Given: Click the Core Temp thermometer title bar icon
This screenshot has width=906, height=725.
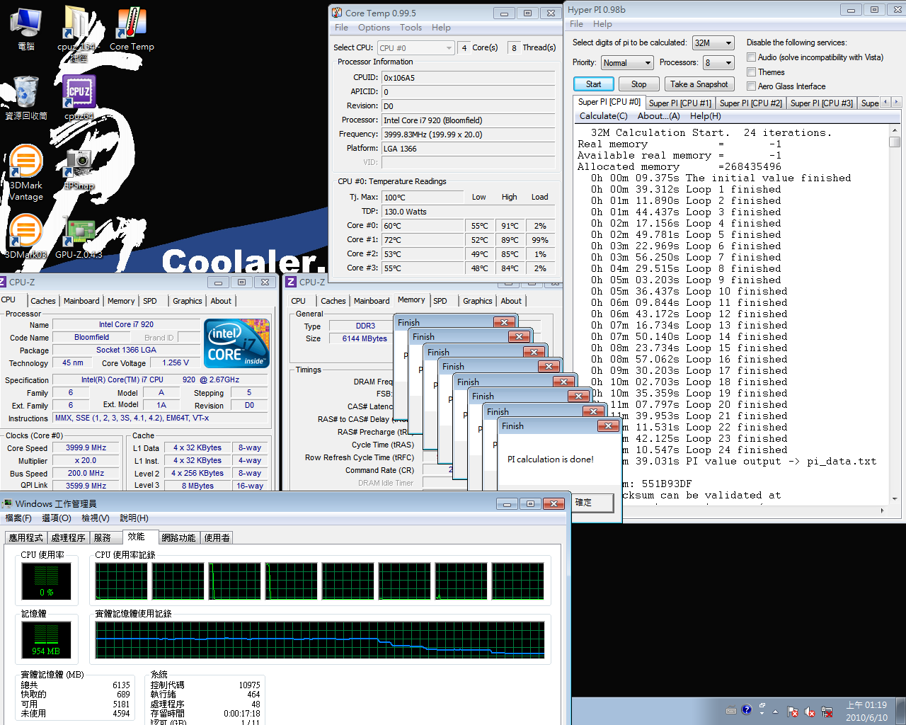Looking at the screenshot, I should (x=337, y=13).
